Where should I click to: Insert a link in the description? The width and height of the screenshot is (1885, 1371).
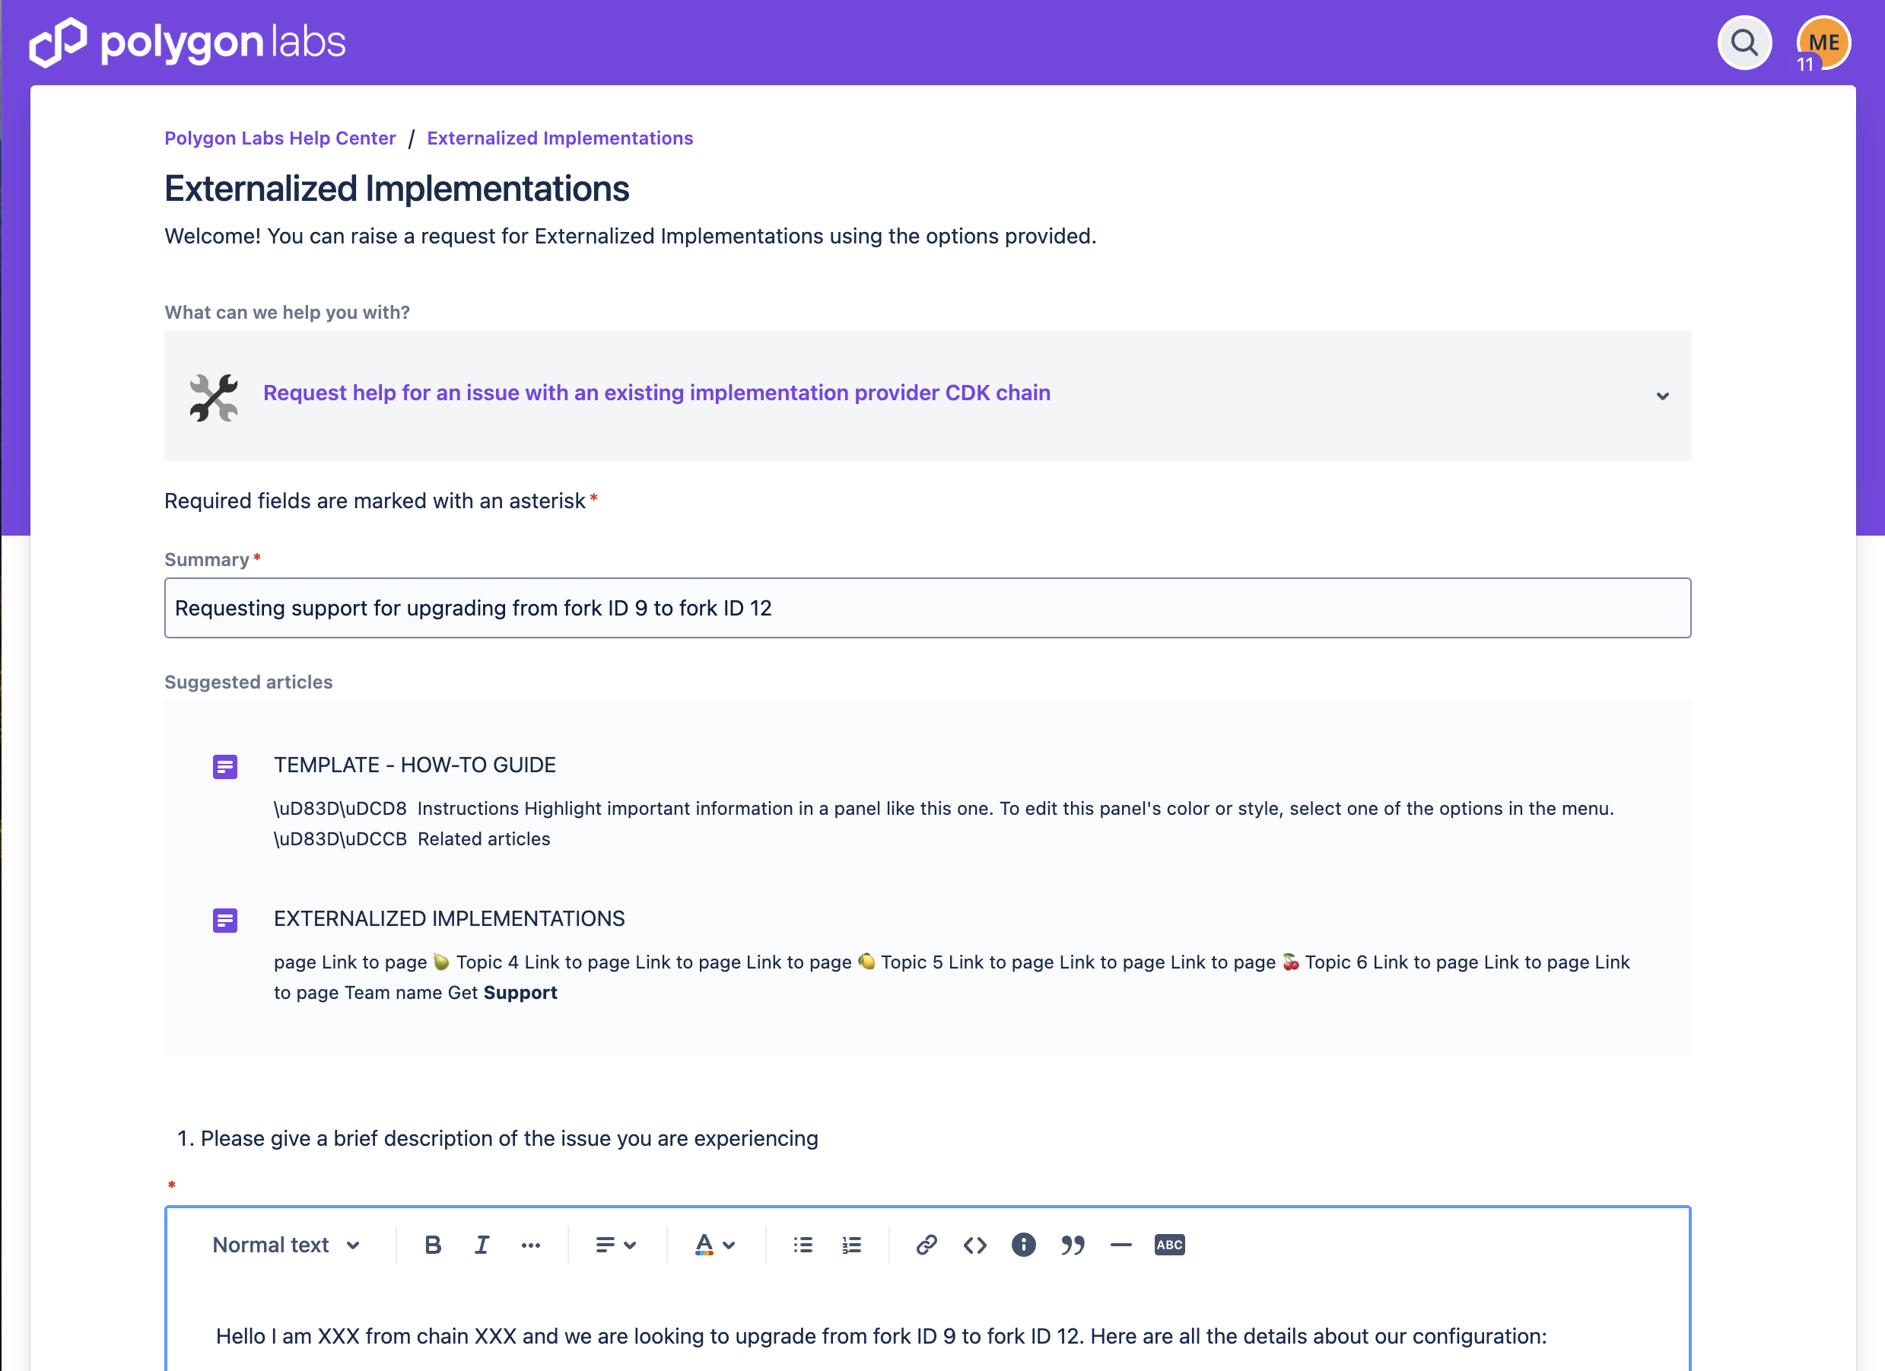[926, 1245]
